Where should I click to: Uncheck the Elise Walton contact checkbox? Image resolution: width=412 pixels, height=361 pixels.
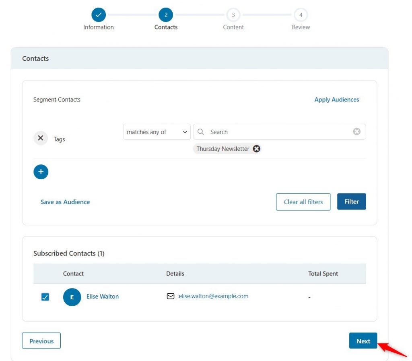point(45,297)
